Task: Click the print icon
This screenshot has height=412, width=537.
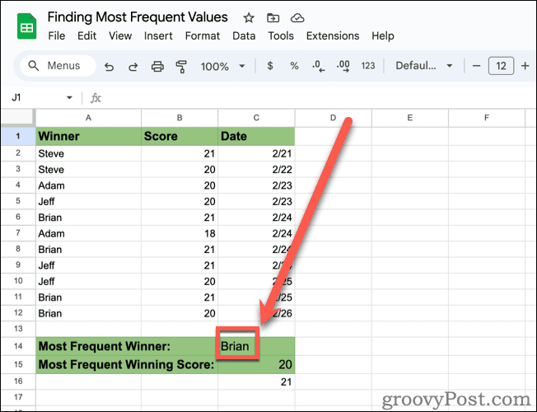Action: pos(157,66)
